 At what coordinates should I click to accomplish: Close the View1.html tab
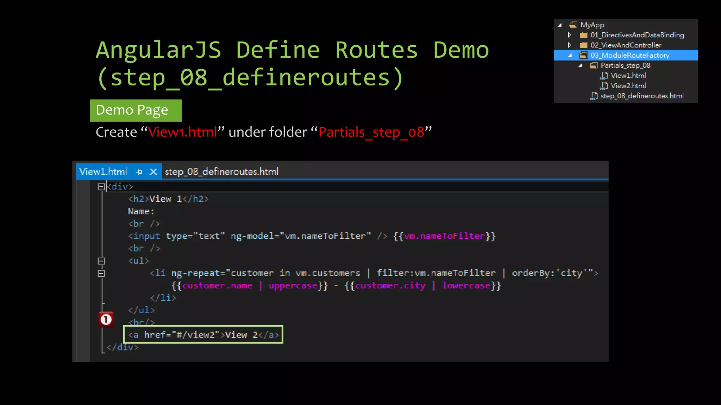coord(153,172)
